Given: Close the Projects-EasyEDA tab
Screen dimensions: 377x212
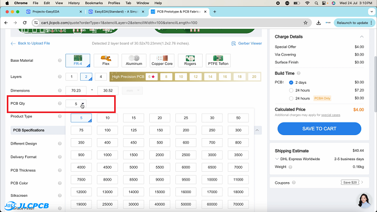Looking at the screenshot, I should 81,12.
